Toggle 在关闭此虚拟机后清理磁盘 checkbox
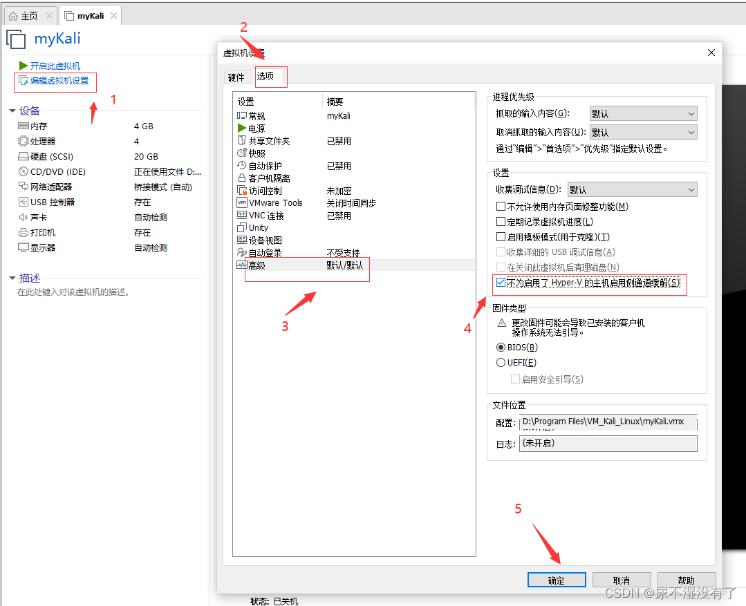 click(x=501, y=267)
